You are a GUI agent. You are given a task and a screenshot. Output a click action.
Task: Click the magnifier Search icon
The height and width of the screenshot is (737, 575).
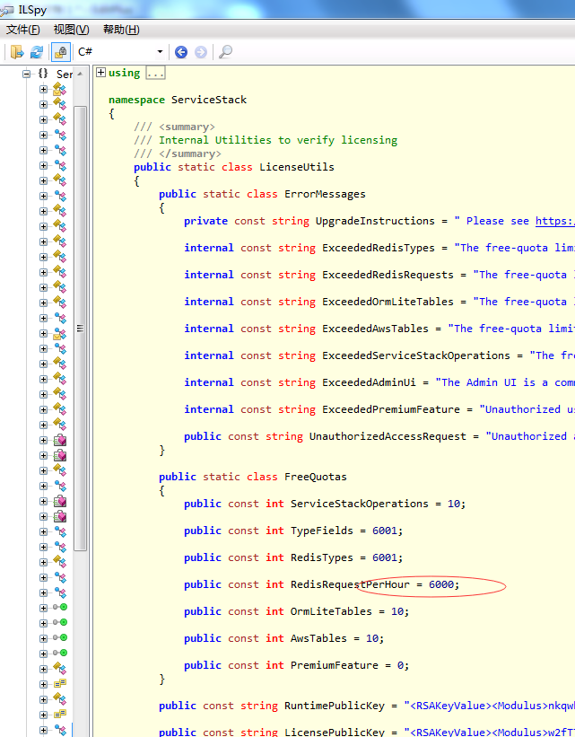pyautogui.click(x=225, y=52)
